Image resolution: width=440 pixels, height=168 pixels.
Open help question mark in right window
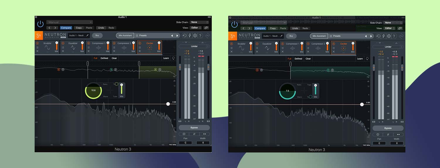(x=394, y=36)
